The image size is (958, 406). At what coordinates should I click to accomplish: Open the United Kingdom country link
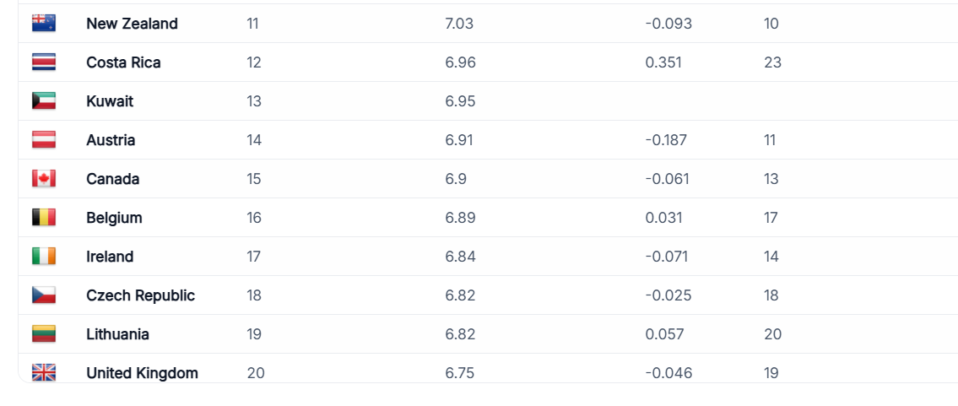[x=143, y=373]
